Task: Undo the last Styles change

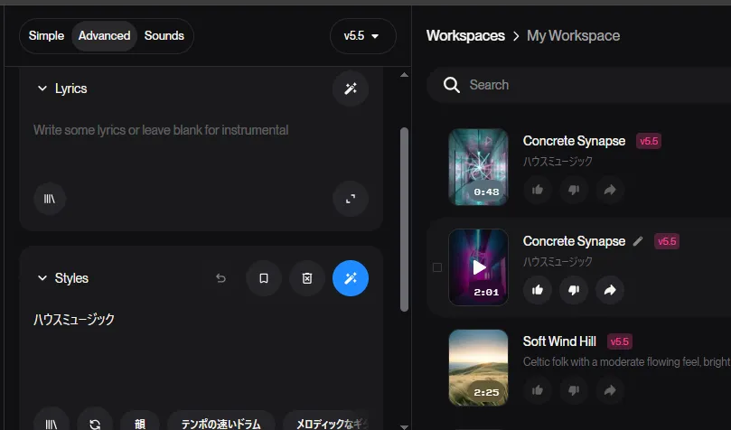Action: 220,278
